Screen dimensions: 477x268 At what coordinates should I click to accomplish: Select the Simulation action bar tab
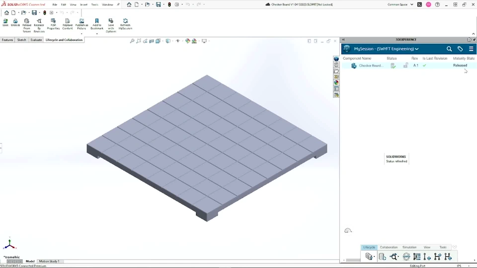(409, 247)
